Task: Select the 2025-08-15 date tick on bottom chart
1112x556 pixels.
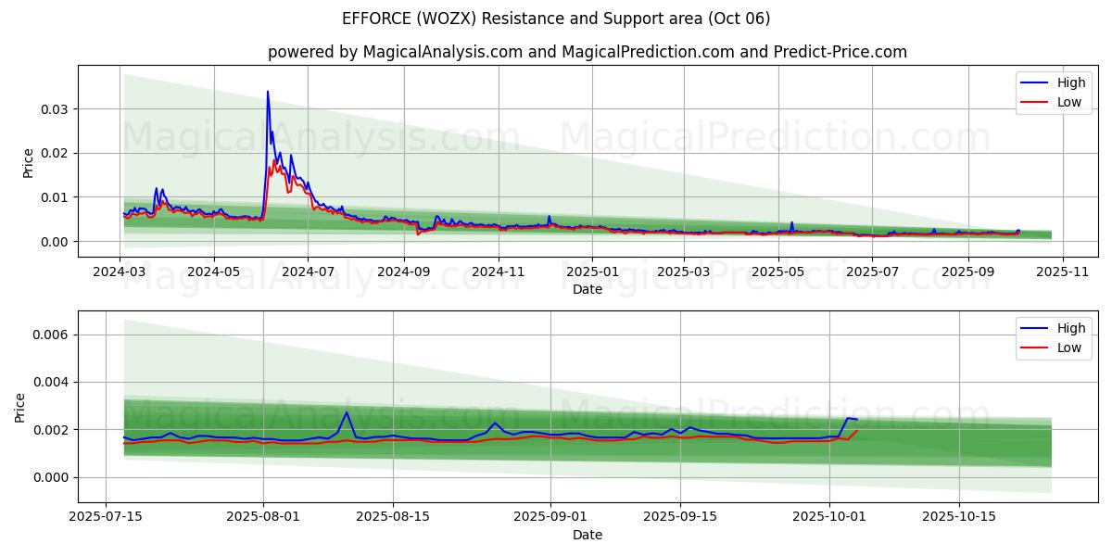Action: coord(393,517)
